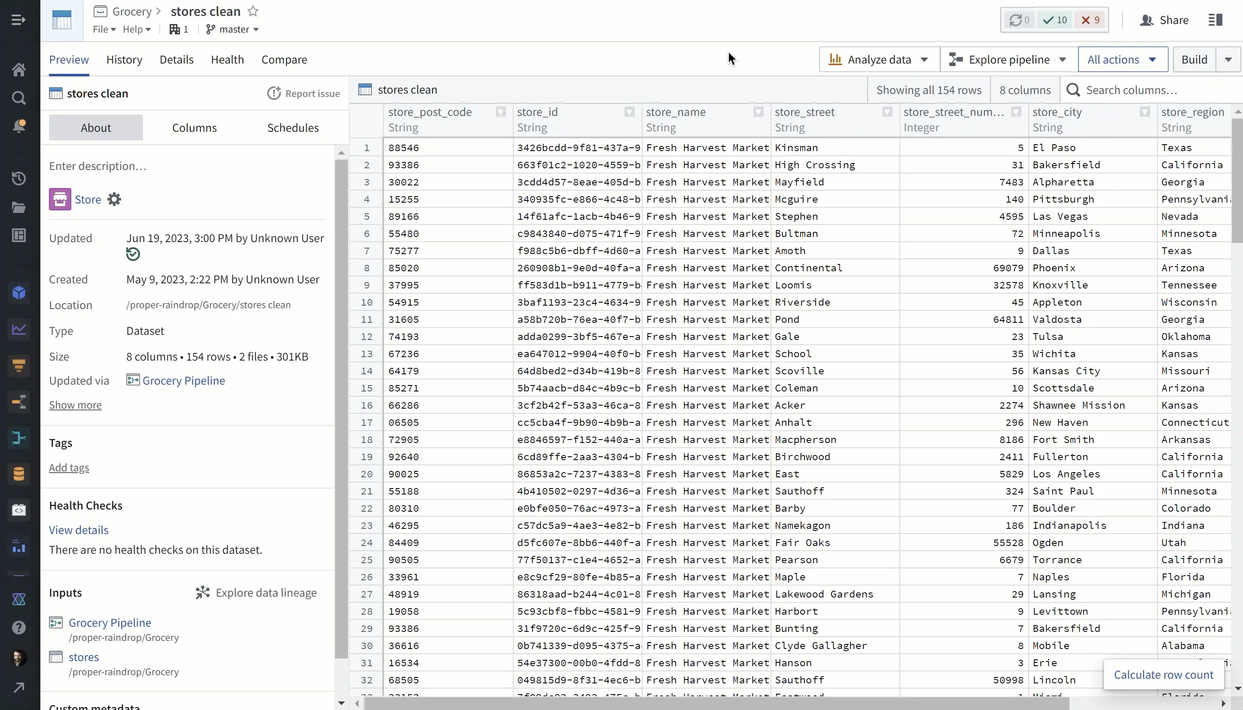Open the Recent history clock icon
This screenshot has width=1243, height=710.
coord(18,179)
